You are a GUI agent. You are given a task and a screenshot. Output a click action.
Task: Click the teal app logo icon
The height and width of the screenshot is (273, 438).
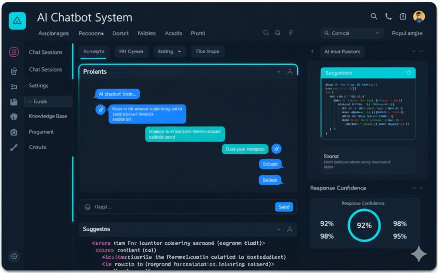click(x=17, y=21)
